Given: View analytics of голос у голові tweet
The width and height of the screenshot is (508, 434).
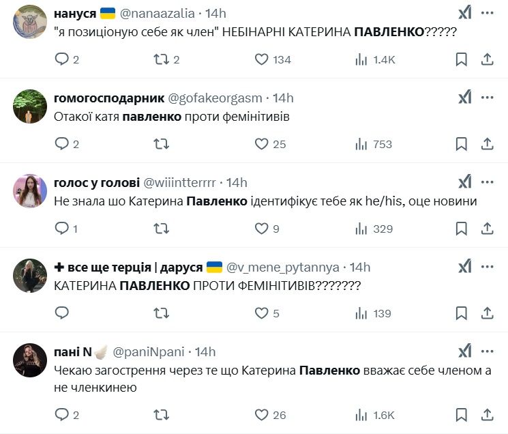Looking at the screenshot, I should coord(361,229).
